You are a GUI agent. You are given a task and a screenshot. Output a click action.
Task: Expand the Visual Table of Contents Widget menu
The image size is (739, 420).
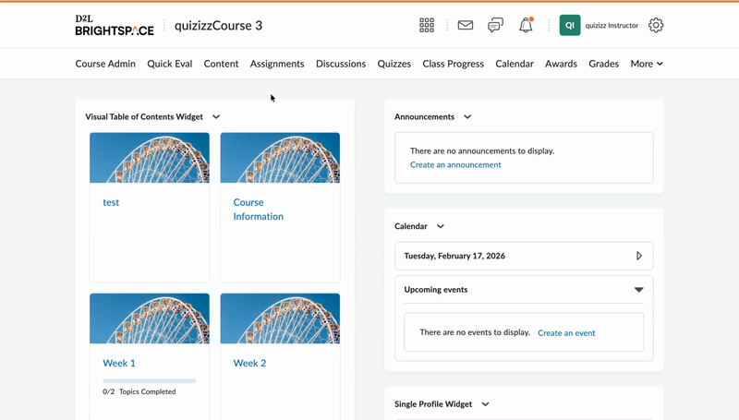tap(216, 117)
